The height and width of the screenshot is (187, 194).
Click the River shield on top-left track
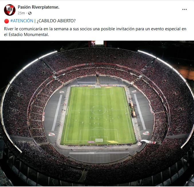tap(62, 92)
